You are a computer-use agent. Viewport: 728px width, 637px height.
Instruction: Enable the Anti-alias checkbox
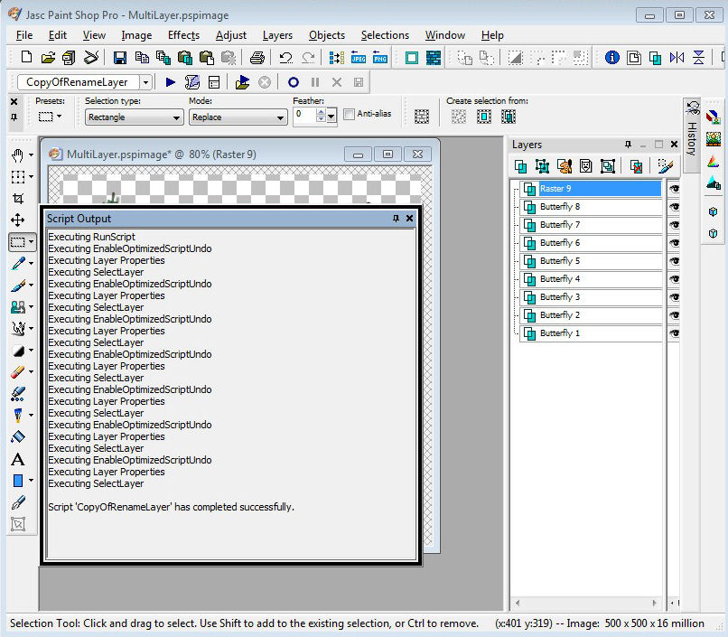(348, 115)
